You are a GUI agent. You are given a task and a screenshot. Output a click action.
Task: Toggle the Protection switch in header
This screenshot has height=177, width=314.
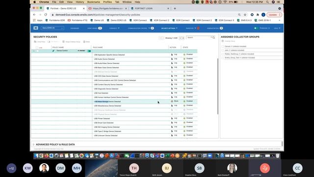tap(256, 29)
